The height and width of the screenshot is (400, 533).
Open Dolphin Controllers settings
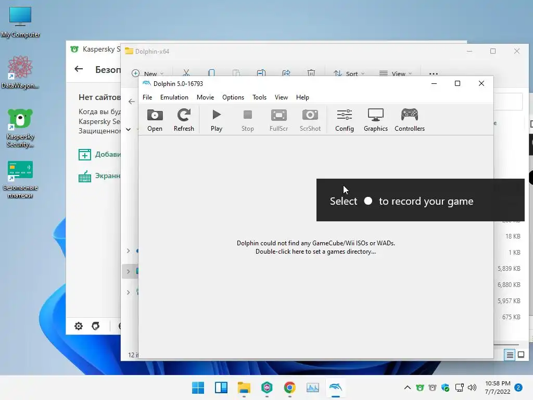(410, 120)
